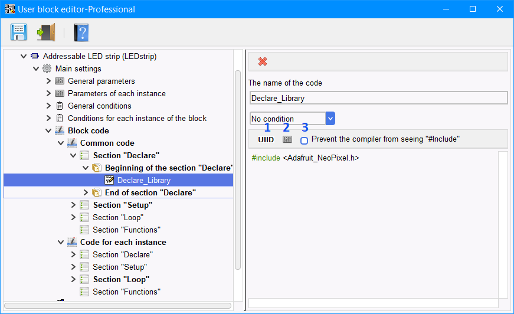Select Section "Functions" under Code for each instance

[x=126, y=292]
